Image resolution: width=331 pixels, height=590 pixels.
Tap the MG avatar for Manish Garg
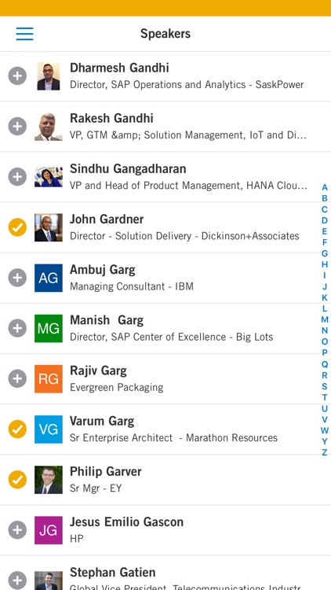pyautogui.click(x=49, y=328)
